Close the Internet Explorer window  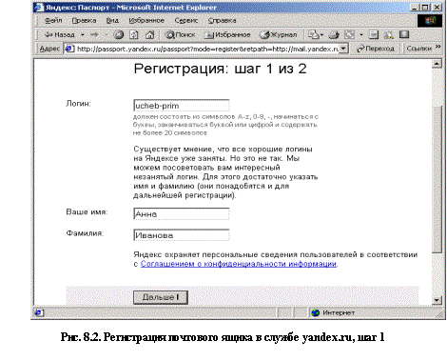437,7
